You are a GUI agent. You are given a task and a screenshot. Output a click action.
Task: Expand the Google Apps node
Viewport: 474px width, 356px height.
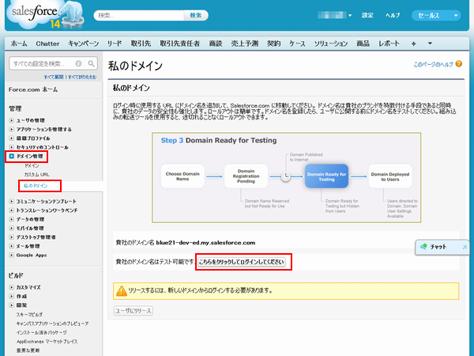12,255
